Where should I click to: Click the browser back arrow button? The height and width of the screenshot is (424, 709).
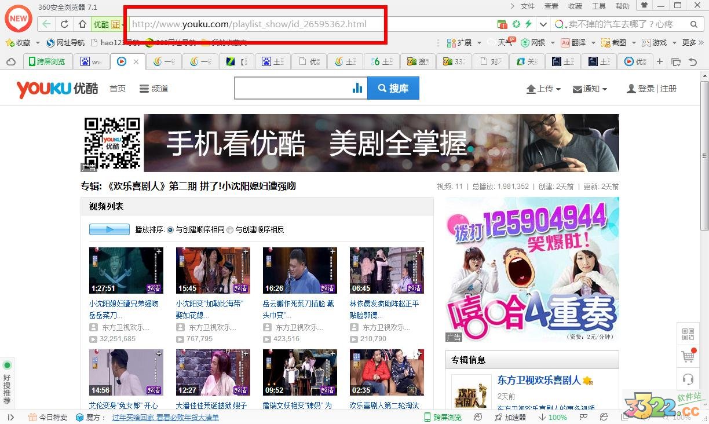(46, 24)
